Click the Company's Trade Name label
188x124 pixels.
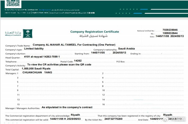pyautogui.click(x=18, y=46)
